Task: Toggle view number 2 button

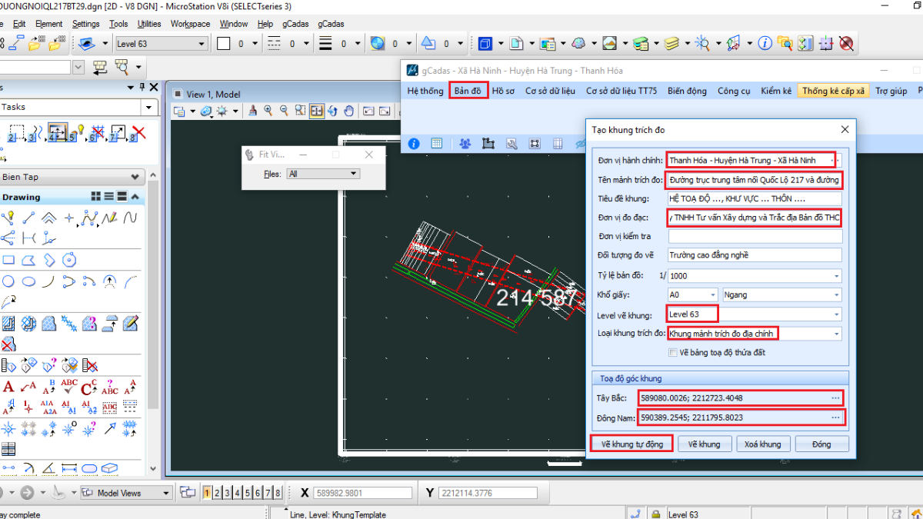Action: tap(218, 493)
